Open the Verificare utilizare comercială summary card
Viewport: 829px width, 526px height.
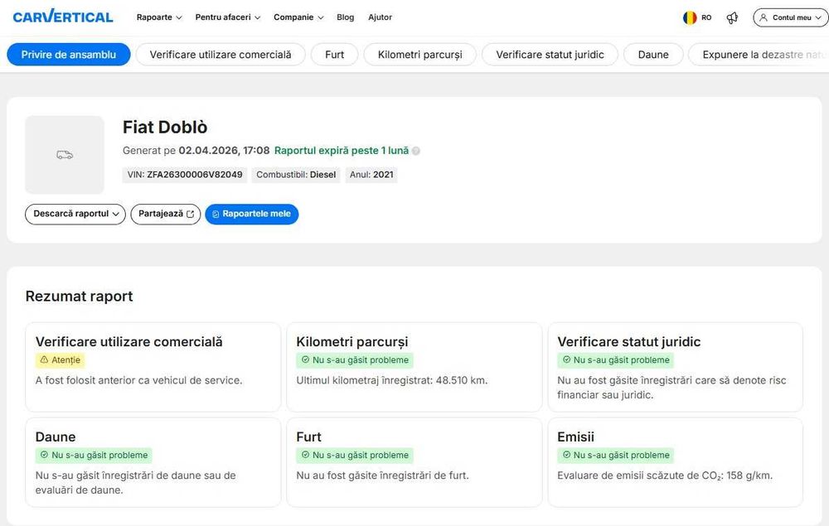[153, 367]
